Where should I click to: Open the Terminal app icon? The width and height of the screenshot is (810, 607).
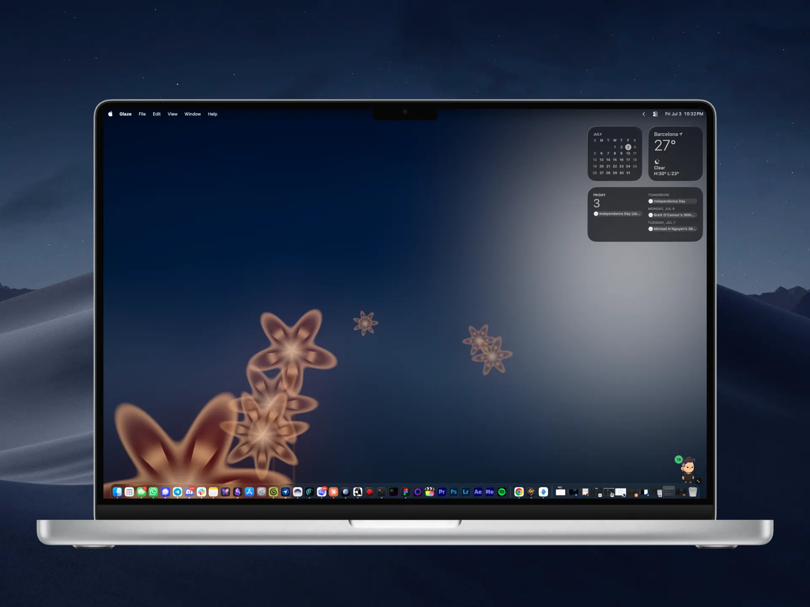coord(381,492)
